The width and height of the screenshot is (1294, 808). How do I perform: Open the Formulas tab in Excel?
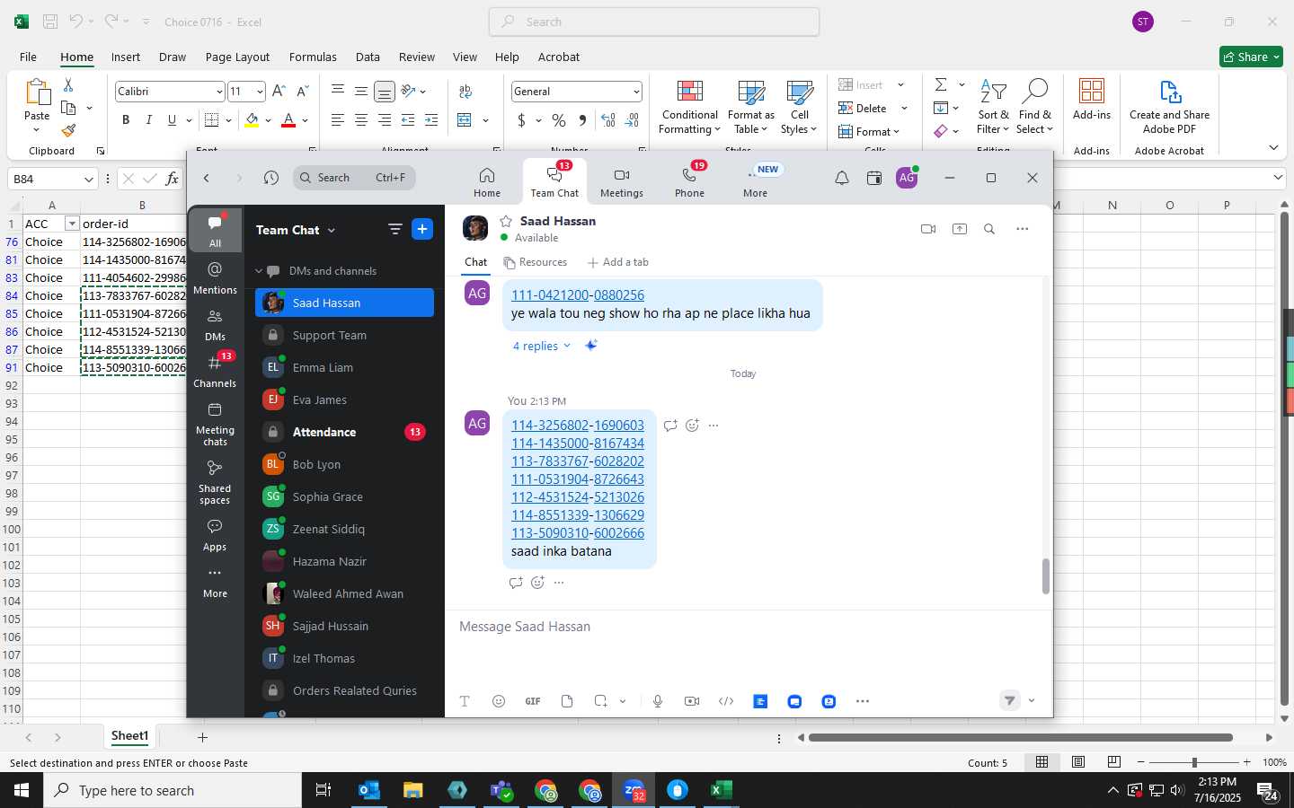click(313, 57)
